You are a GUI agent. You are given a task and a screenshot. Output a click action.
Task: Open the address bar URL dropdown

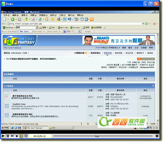[143, 24]
